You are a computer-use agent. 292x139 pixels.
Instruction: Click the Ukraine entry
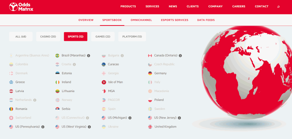(x=110, y=127)
